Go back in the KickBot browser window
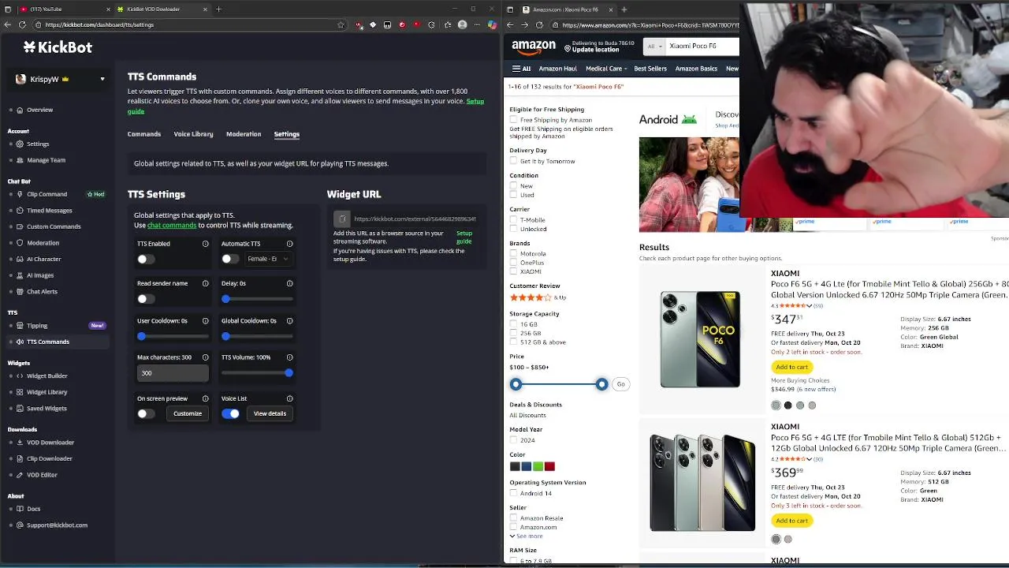The width and height of the screenshot is (1009, 568). coord(8,24)
